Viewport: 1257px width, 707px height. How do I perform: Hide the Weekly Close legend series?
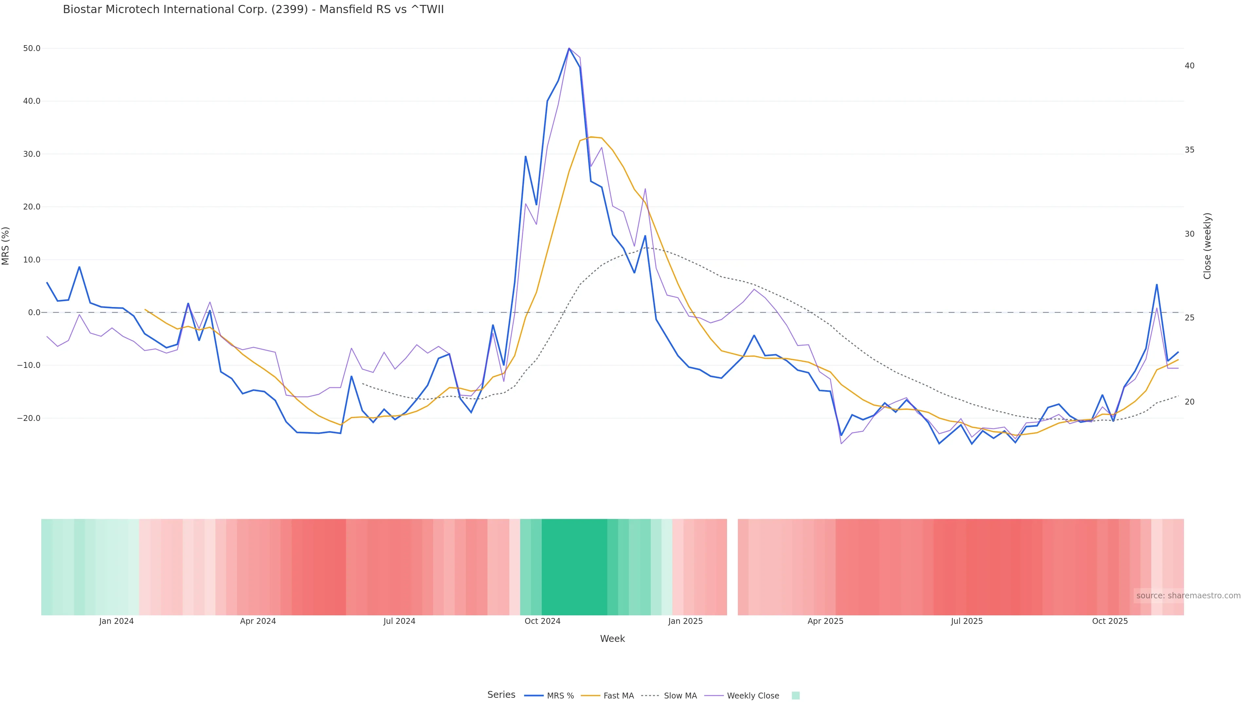(753, 696)
